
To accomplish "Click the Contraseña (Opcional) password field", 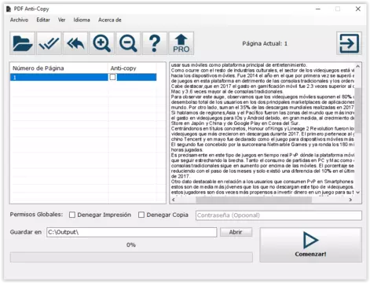I will (279, 215).
